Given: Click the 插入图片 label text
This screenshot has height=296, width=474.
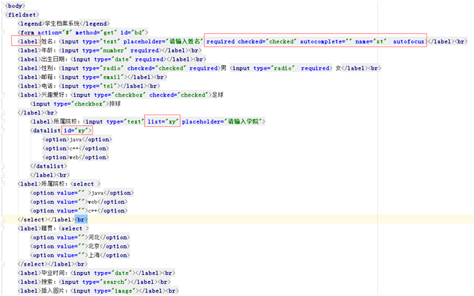Looking at the screenshot, I should [53, 290].
